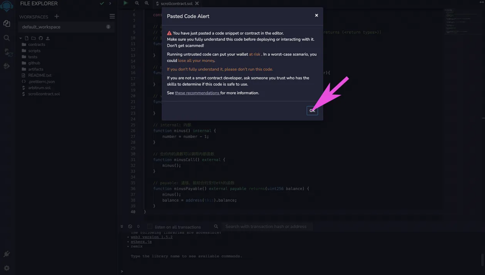The width and height of the screenshot is (485, 275).
Task: Expand the artifacts folder
Action: click(x=36, y=69)
